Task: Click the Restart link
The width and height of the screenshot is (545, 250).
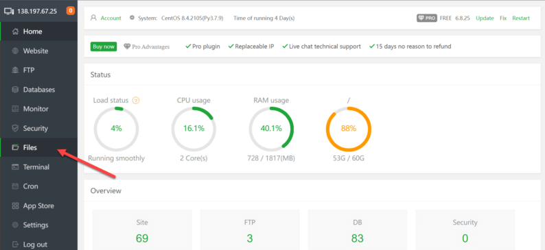Action: [521, 18]
